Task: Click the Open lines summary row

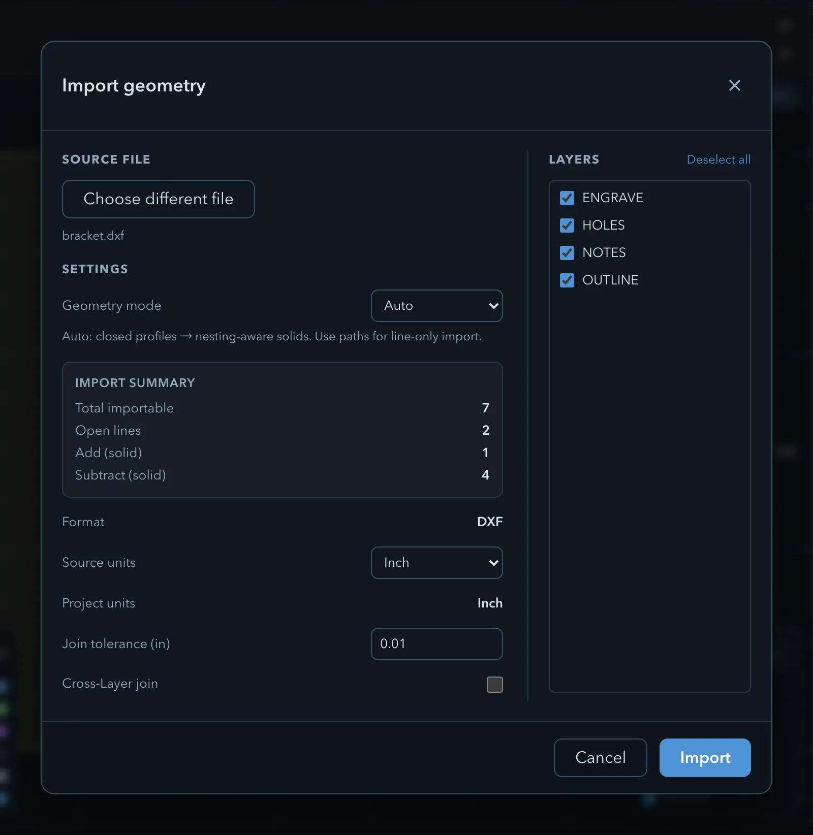Action: (x=283, y=430)
